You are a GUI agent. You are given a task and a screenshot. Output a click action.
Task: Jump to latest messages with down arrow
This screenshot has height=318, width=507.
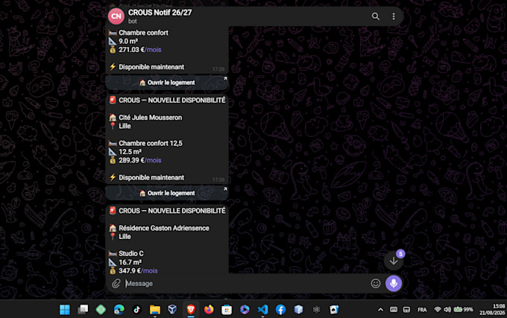point(394,261)
